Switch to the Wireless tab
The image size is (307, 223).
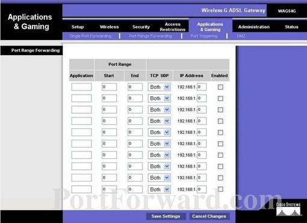(110, 27)
